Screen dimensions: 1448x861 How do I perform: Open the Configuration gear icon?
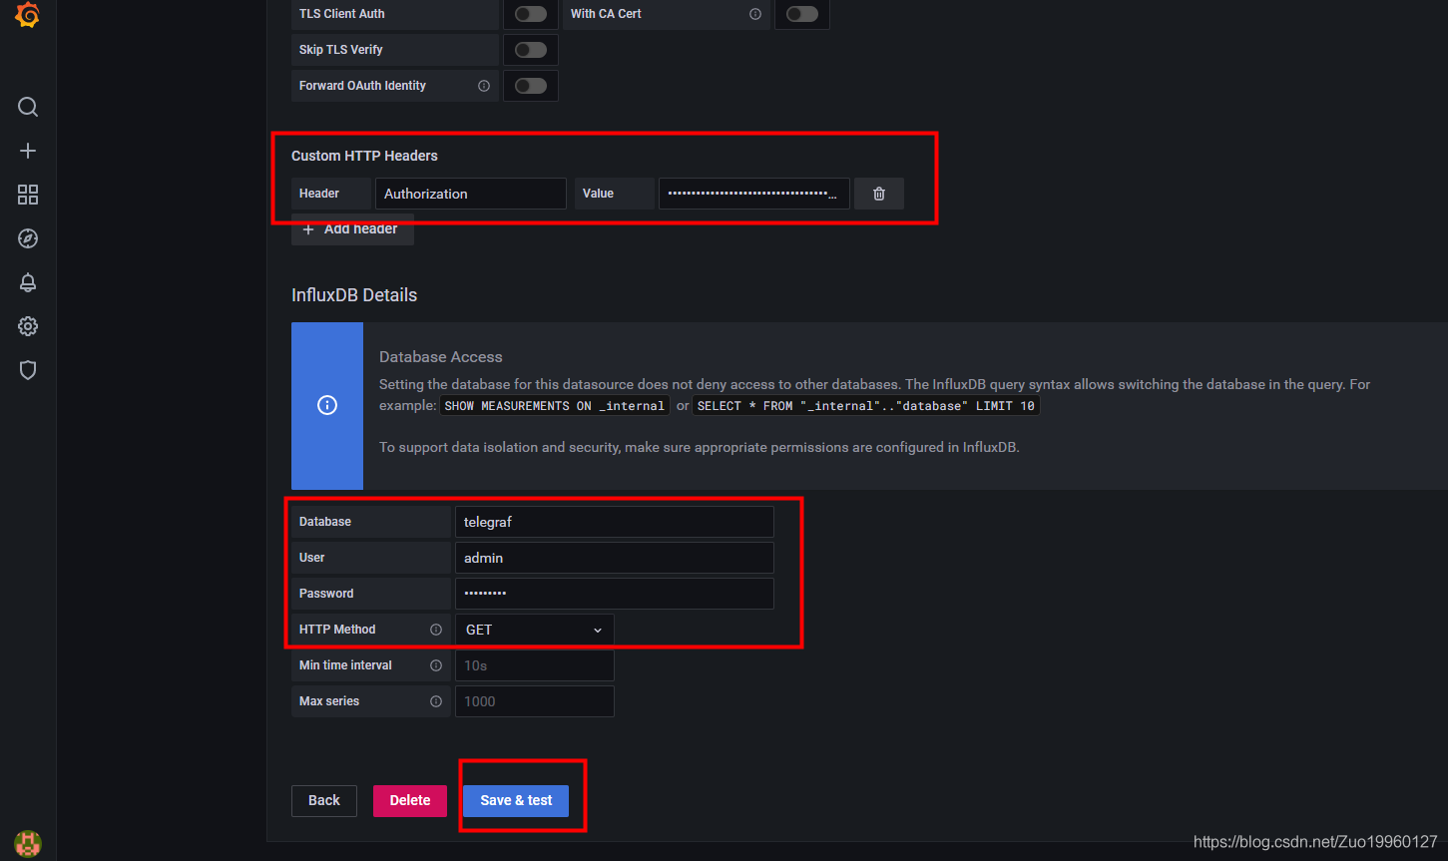pos(28,326)
